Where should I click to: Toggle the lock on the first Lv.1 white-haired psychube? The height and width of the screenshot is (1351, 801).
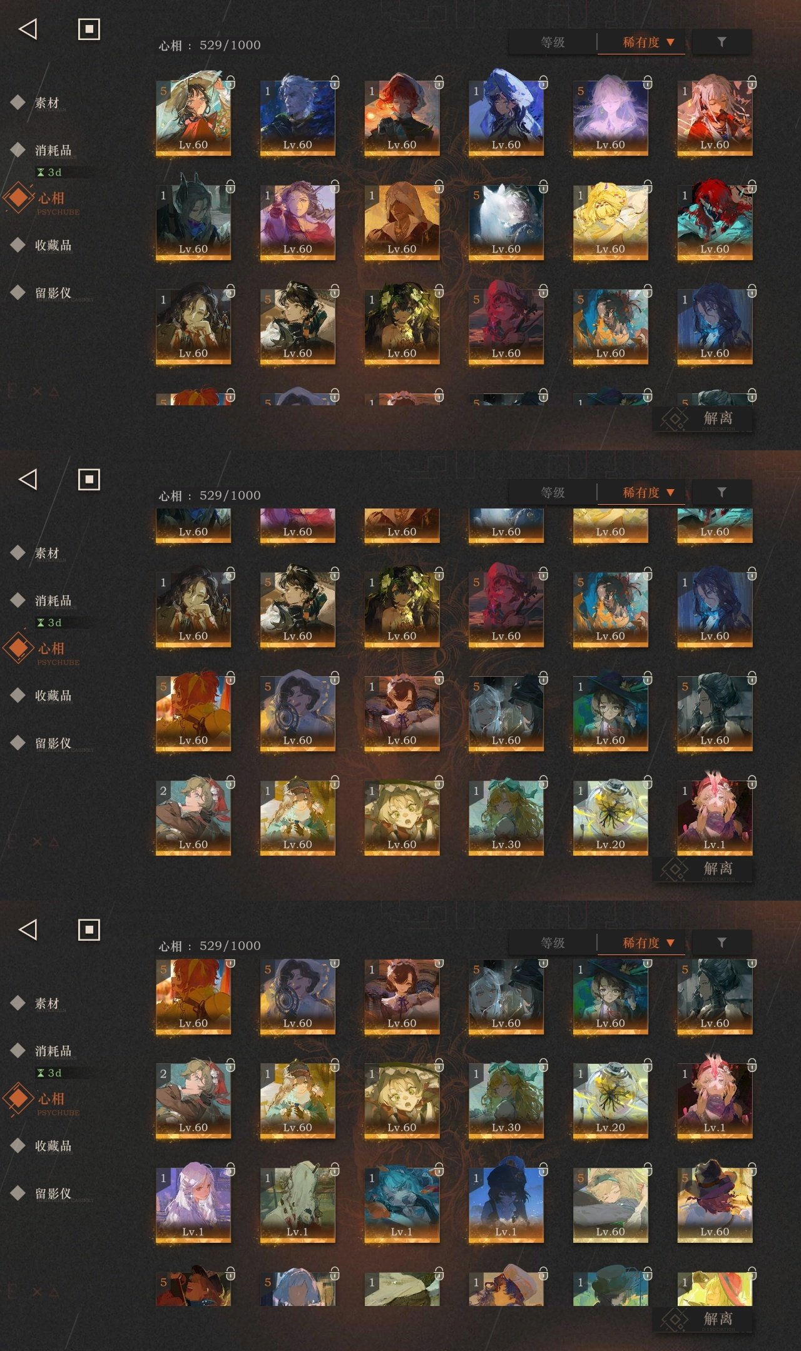pyautogui.click(x=230, y=1169)
